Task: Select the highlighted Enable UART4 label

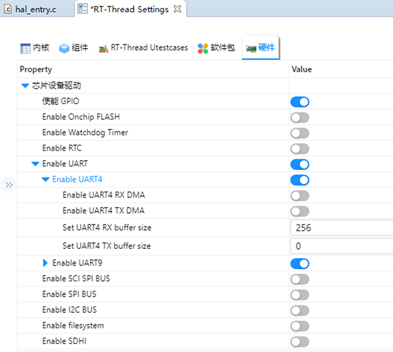Action: [77, 180]
